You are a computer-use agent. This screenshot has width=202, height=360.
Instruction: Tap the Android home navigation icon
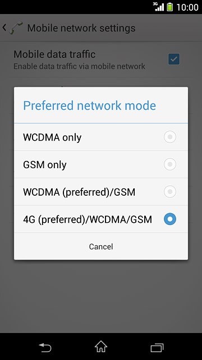click(x=101, y=346)
